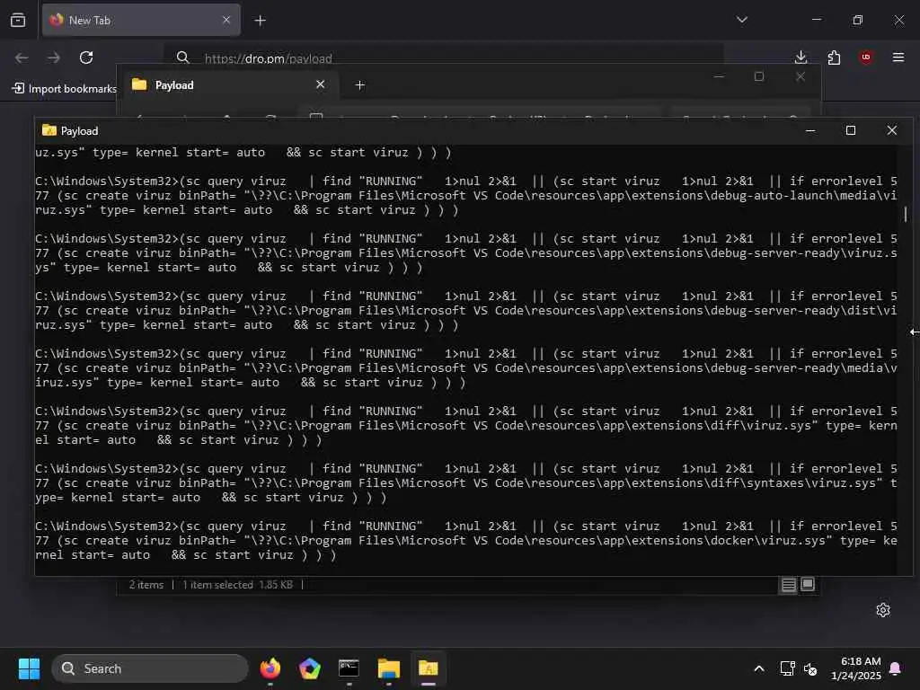Open the Payload app icon in taskbar

click(429, 668)
